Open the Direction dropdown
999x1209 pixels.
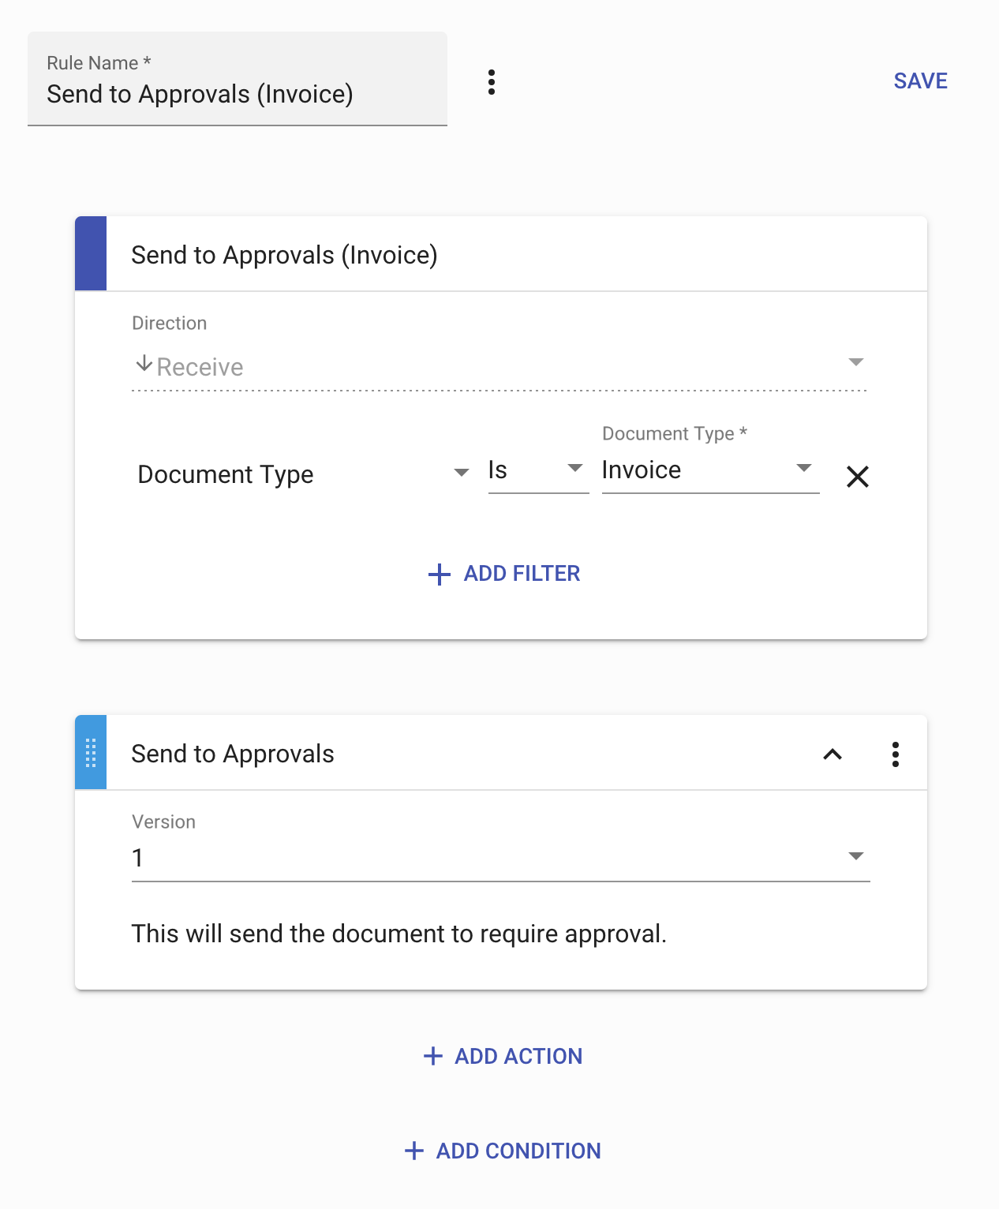click(855, 361)
